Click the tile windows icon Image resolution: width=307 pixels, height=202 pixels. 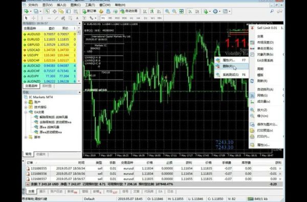tap(182, 11)
